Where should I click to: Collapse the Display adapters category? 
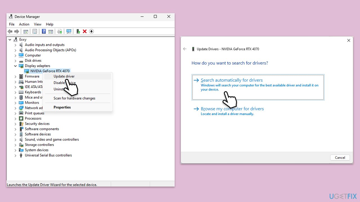point(15,66)
